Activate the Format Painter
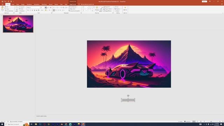 click(9, 11)
